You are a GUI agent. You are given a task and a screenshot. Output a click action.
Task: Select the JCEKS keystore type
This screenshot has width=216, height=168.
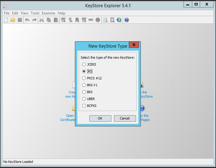[84, 64]
